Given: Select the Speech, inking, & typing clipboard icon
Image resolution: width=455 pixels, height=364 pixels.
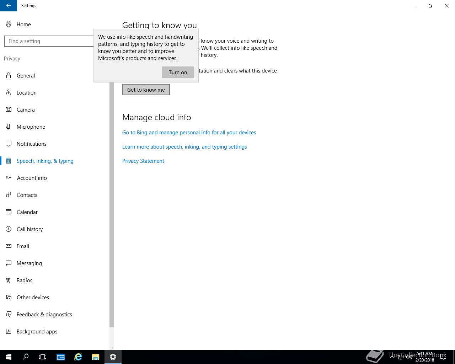Looking at the screenshot, I should (9, 161).
